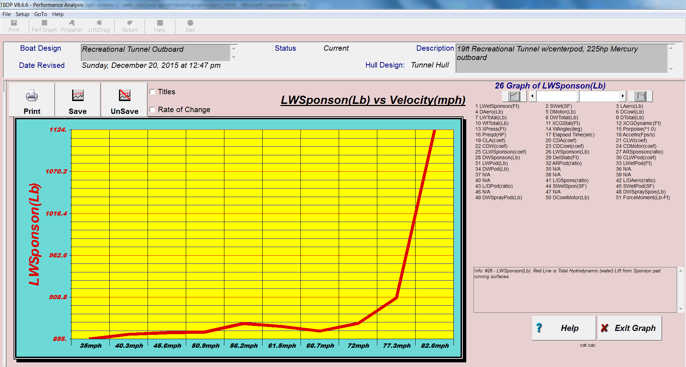
Task: Save the current graph
Action: 78,100
